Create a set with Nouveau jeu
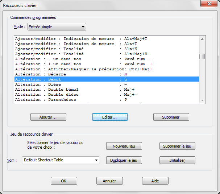This screenshot has height=194, width=220. click(x=124, y=146)
